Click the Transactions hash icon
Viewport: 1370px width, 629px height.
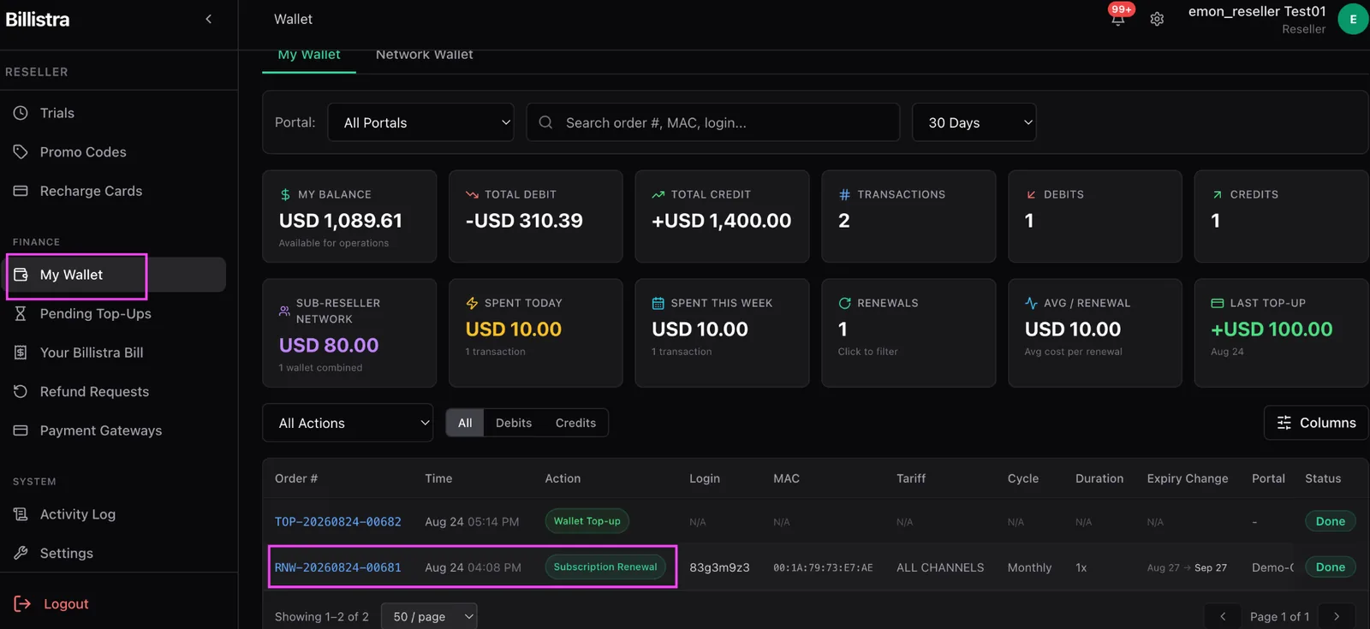click(x=844, y=194)
